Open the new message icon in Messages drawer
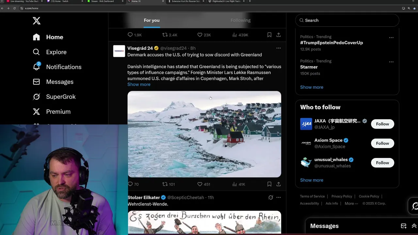This screenshot has height=235, width=418. (x=404, y=226)
